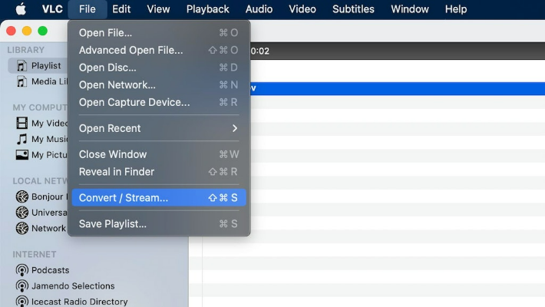Select Convert / Stream... menu entry

pos(159,197)
